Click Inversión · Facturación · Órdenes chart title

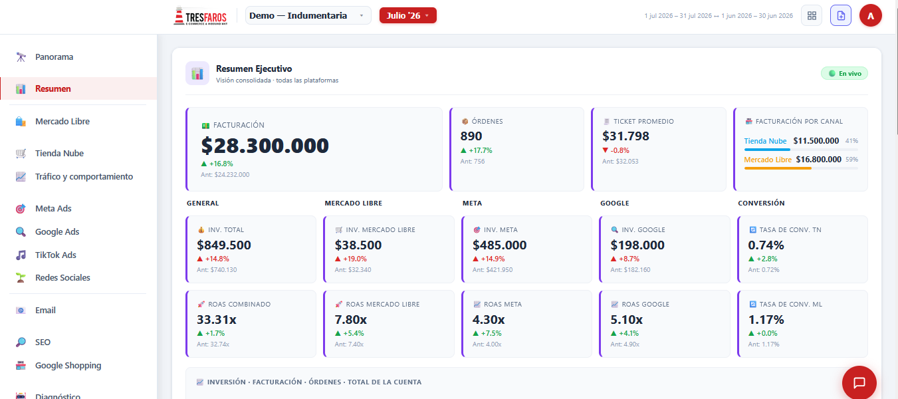pos(314,382)
